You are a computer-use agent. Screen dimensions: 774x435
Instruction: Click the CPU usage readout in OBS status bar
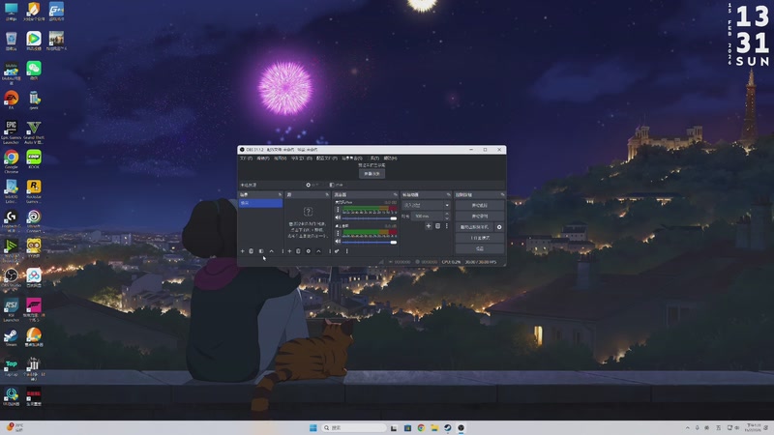point(451,262)
